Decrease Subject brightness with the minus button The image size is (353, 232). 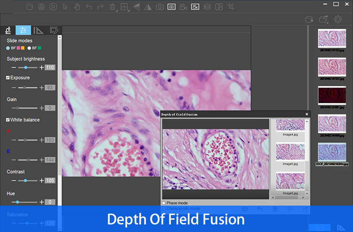point(14,67)
